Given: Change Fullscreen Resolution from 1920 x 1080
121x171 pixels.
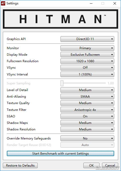Looking at the screenshot, I should [x=87, y=61].
